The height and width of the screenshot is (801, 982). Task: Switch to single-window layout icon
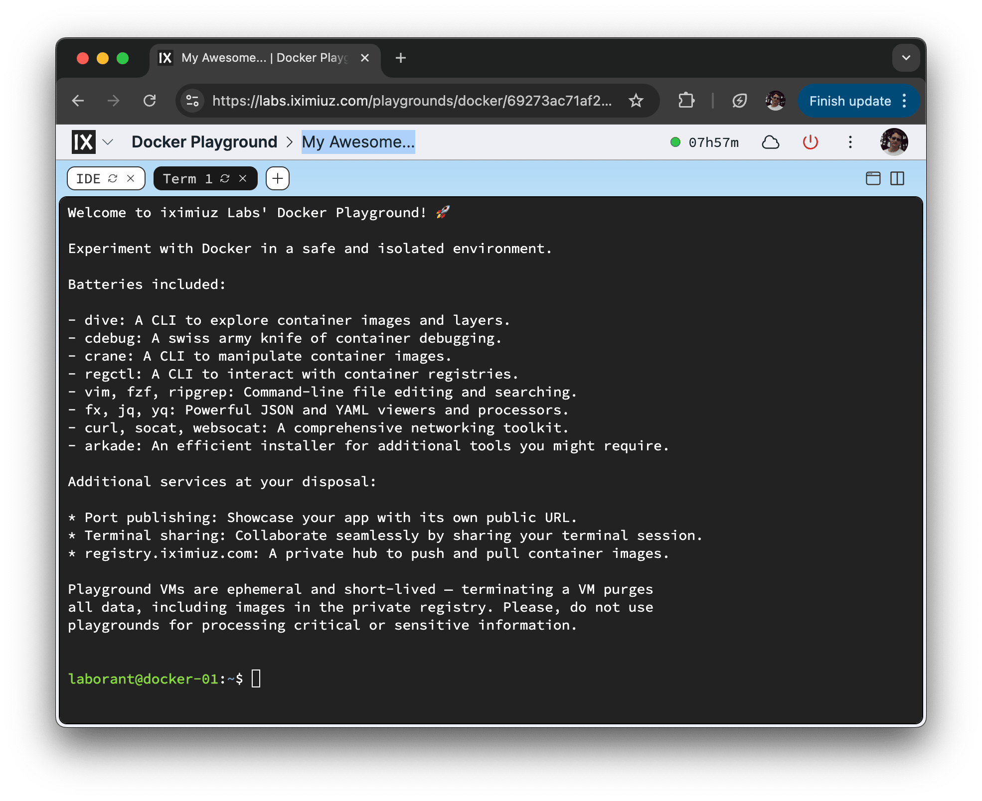tap(873, 178)
